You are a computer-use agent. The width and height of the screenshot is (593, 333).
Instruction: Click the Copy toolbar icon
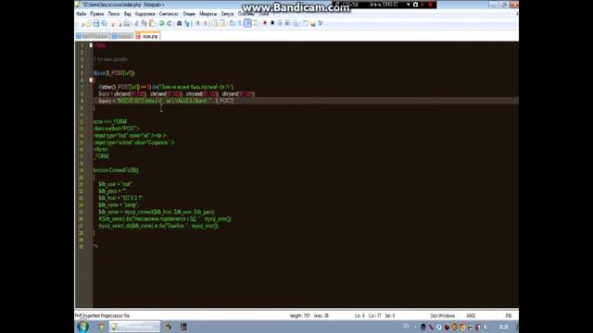coord(144,23)
